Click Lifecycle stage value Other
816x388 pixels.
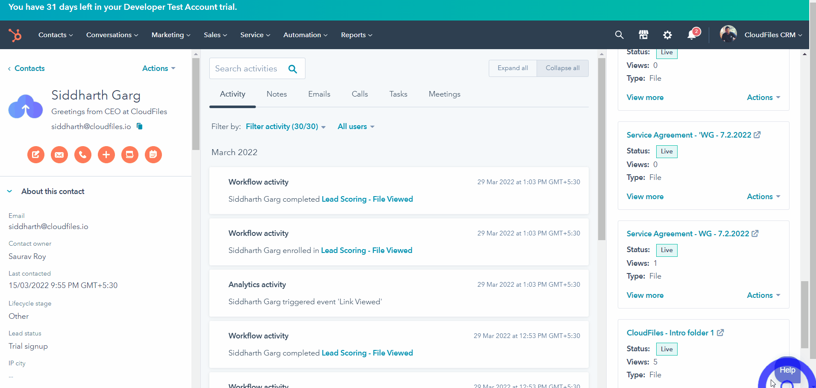(x=19, y=316)
